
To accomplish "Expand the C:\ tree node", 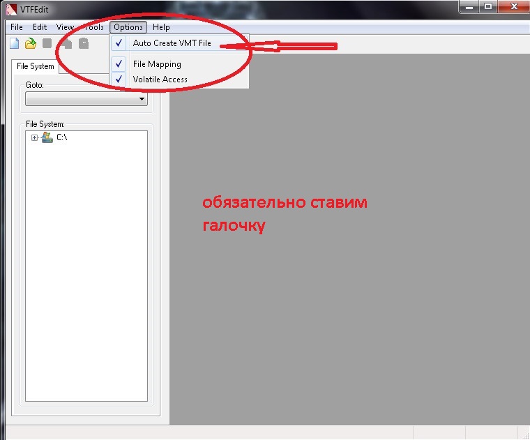I will coord(34,137).
